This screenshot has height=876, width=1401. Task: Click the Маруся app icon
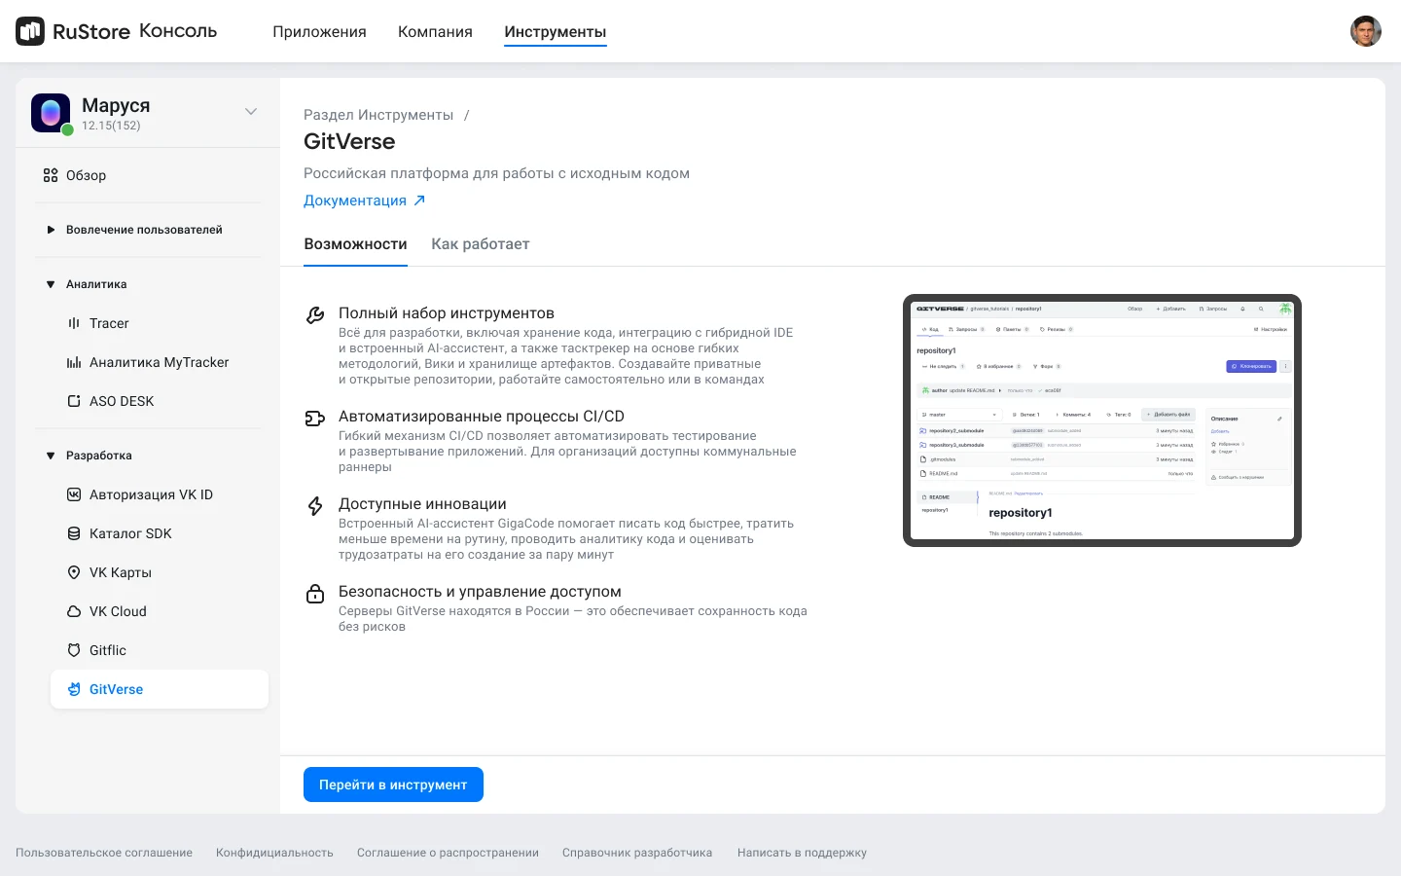coord(51,113)
